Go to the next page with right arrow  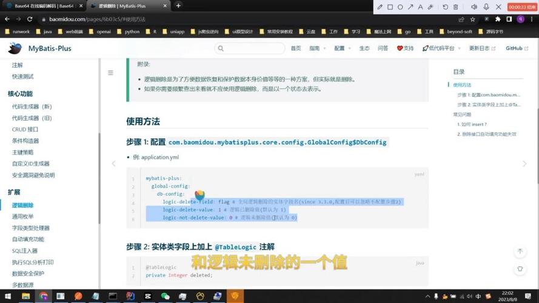pos(524,164)
